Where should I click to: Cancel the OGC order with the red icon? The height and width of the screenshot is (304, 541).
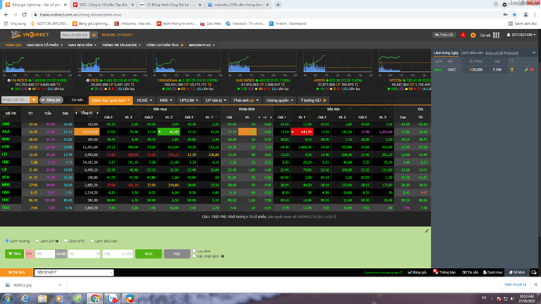click(x=532, y=70)
